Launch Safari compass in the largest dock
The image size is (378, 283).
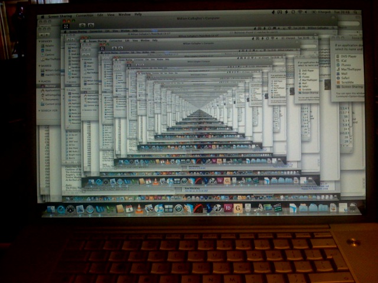click(90, 209)
